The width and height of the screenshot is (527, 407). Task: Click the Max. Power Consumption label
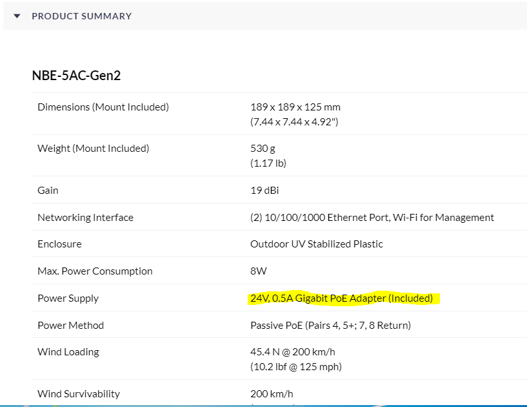(x=95, y=271)
